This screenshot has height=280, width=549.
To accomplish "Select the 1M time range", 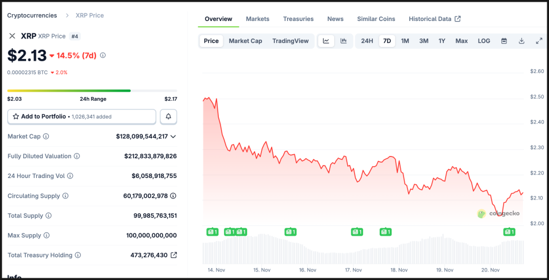I will pyautogui.click(x=405, y=41).
